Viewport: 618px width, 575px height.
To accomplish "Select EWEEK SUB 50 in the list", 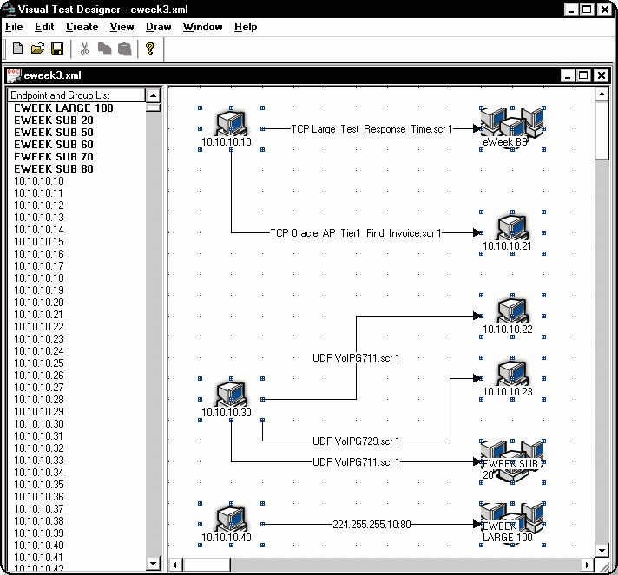I will tap(54, 133).
